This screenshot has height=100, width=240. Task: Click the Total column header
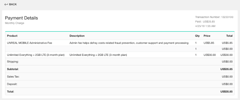pos(229,36)
